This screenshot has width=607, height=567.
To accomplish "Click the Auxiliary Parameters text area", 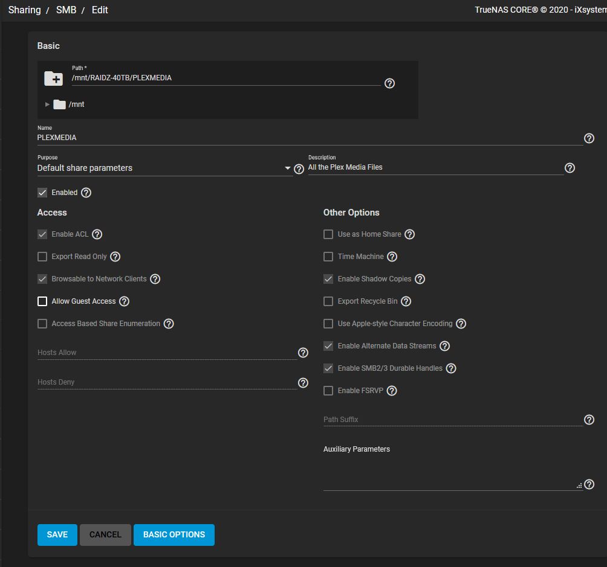I will [453, 474].
